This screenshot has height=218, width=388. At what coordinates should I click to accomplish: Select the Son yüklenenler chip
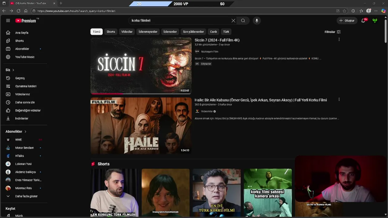pos(193,32)
